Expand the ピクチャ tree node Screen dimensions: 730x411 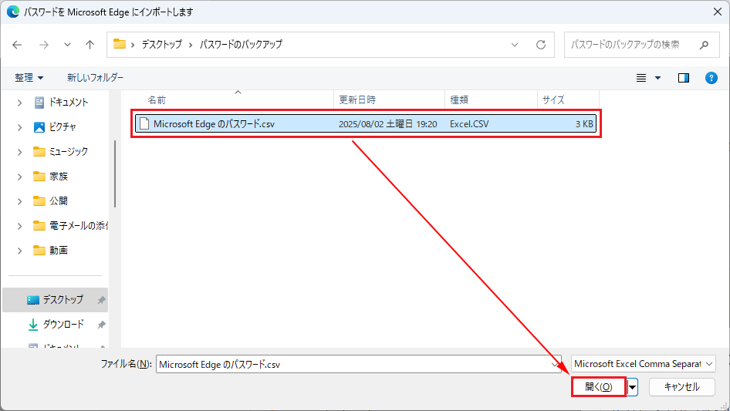point(19,127)
